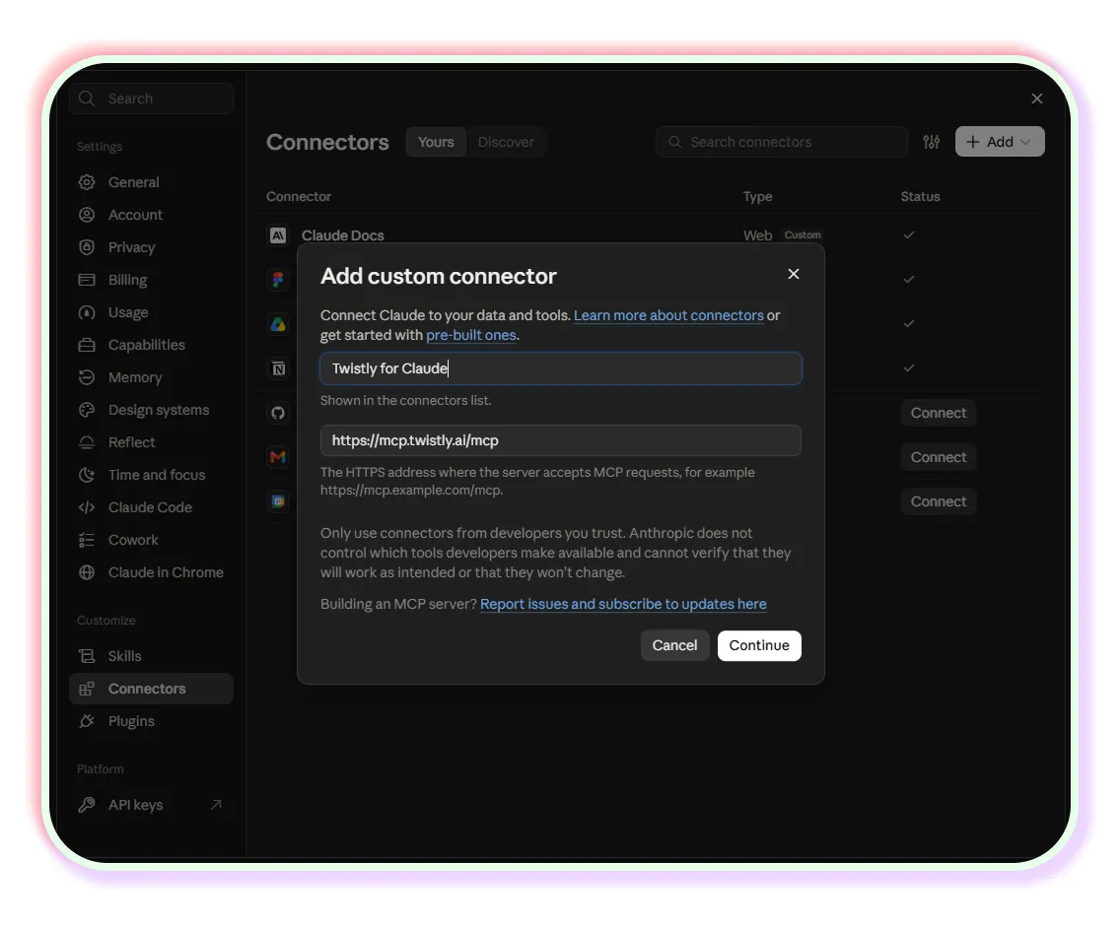This screenshot has width=1120, height=926.
Task: Open 'Report issues and subscribe to updates here'
Action: 623,604
